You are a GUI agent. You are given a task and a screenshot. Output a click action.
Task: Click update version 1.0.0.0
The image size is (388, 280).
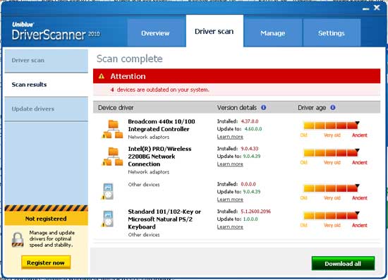click(250, 219)
